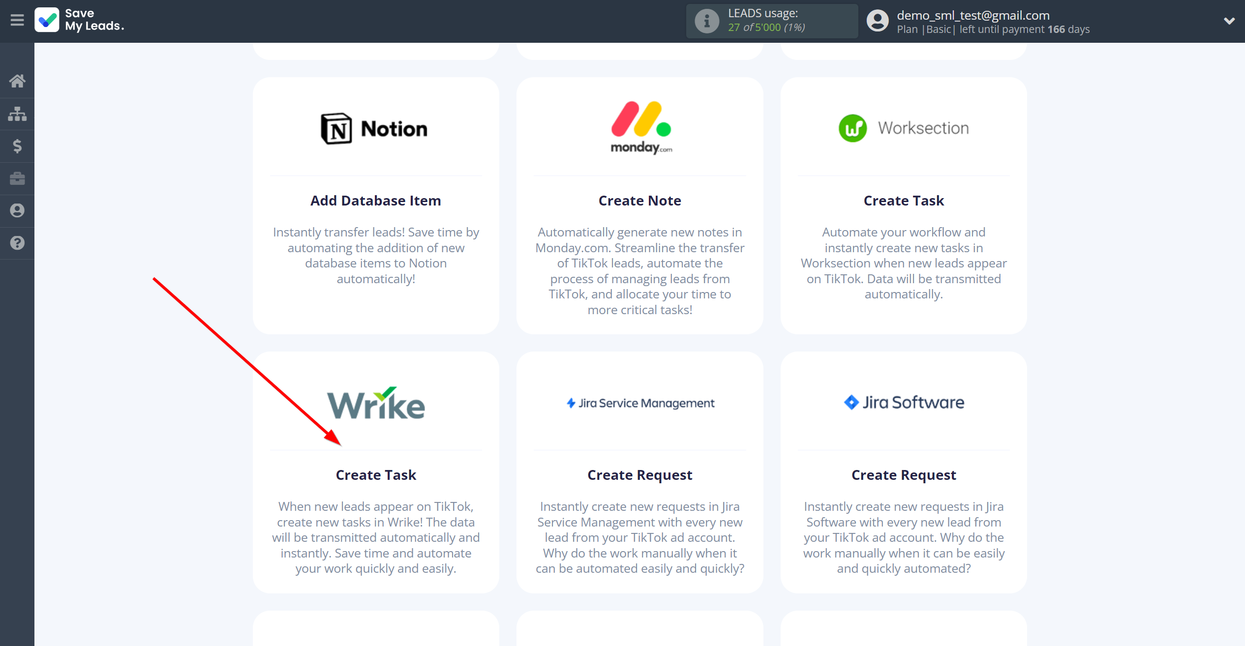
Task: Click the Notion card description text
Action: coord(376,256)
